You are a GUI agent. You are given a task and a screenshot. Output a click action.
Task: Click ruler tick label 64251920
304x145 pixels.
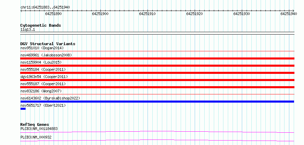194,14
